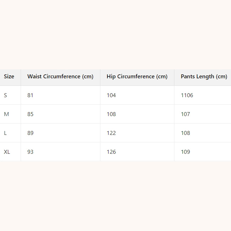Select the L size cell
This screenshot has width=231, height=231.
pos(5,133)
